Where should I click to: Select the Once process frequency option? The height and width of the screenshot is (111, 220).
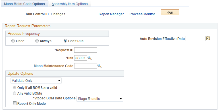pyautogui.click(x=13, y=41)
